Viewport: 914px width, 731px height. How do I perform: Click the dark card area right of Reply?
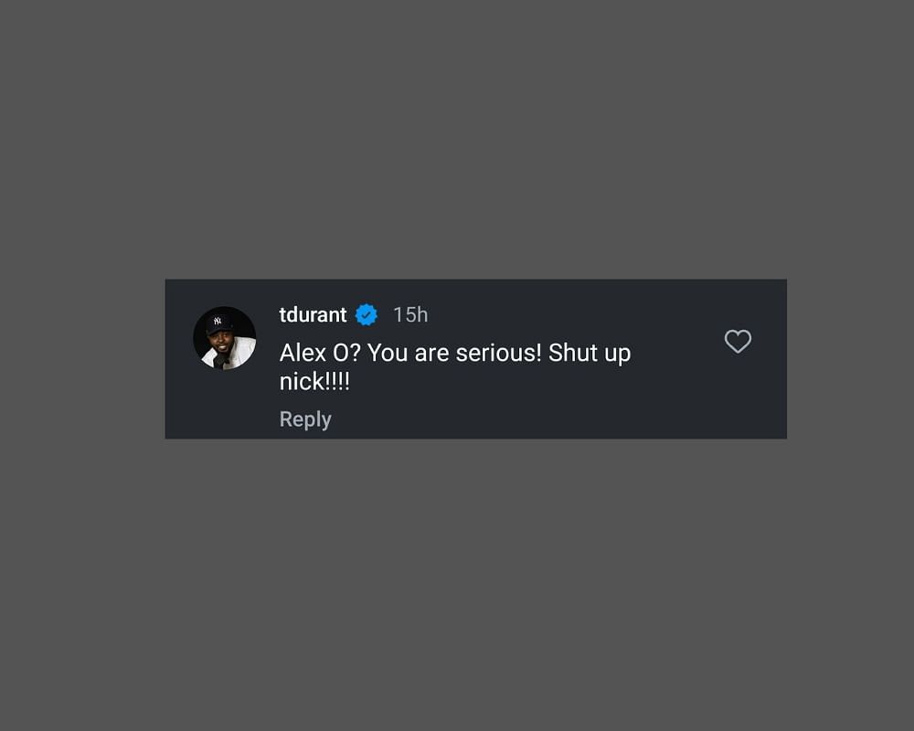pyautogui.click(x=554, y=419)
